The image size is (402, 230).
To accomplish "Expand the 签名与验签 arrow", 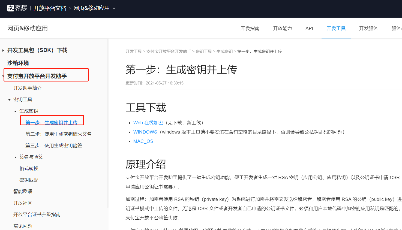I will 15,157.
